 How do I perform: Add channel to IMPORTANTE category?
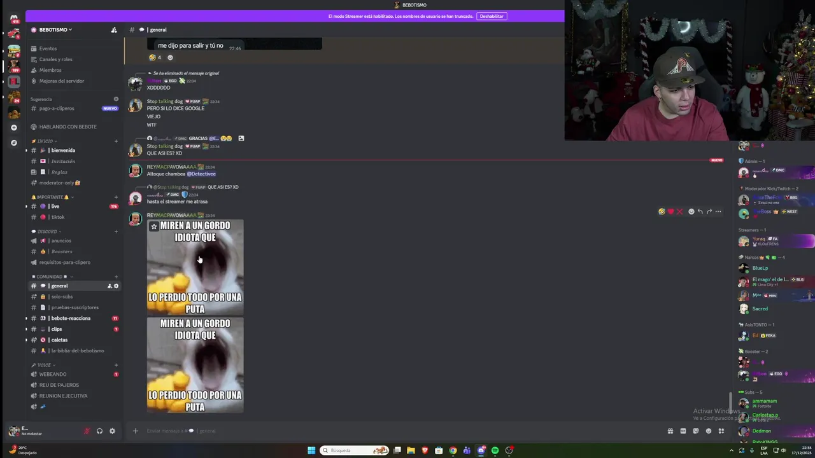(116, 197)
